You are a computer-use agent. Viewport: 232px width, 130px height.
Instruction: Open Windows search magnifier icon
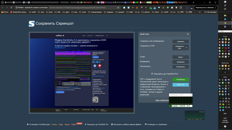click(225, 5)
